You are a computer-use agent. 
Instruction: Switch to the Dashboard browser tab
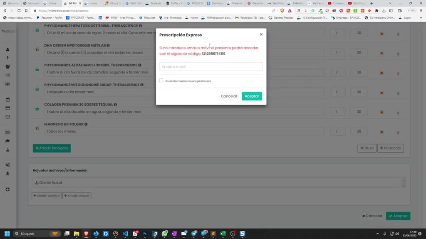click(215, 3)
